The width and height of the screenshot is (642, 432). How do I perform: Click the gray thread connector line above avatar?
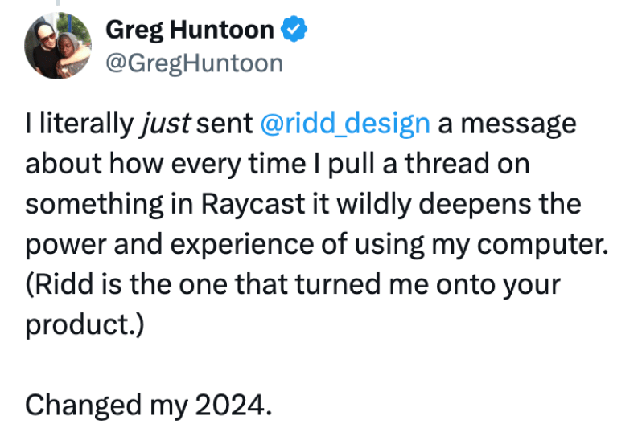58,2
